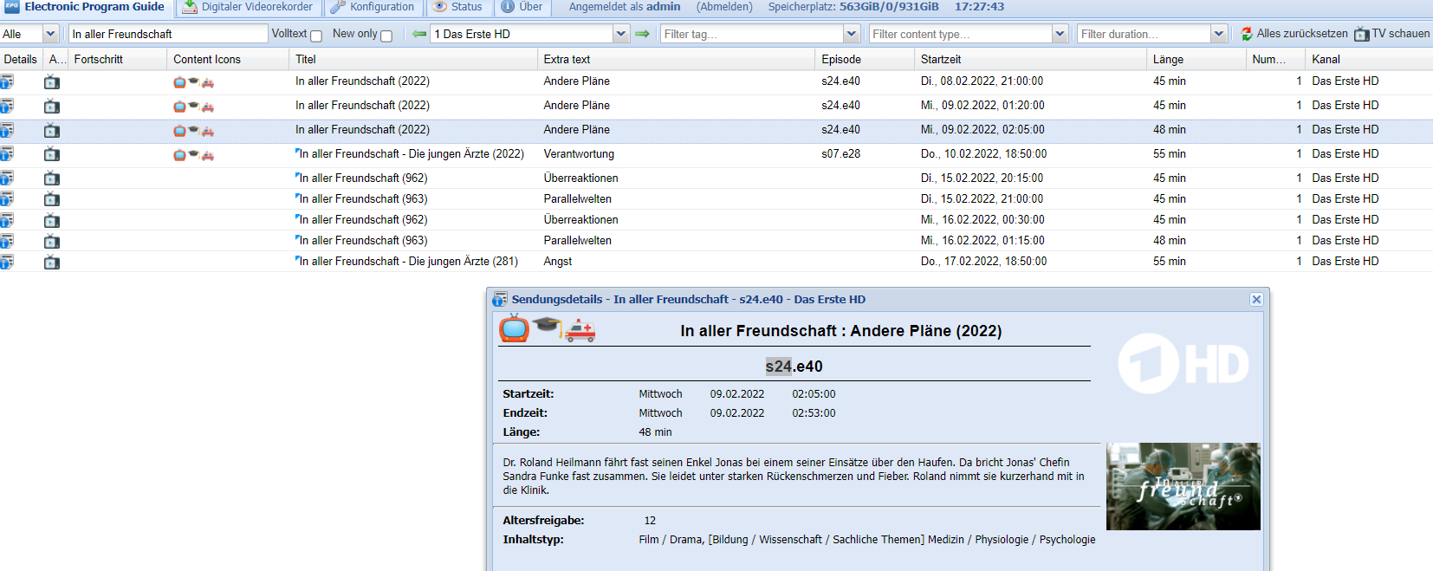Screen dimensions: 1433x571
Task: Expand the Filter content type dropdown arrow
Action: [1060, 34]
